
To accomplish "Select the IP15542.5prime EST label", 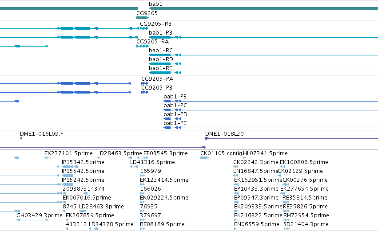I will [x=83, y=171].
